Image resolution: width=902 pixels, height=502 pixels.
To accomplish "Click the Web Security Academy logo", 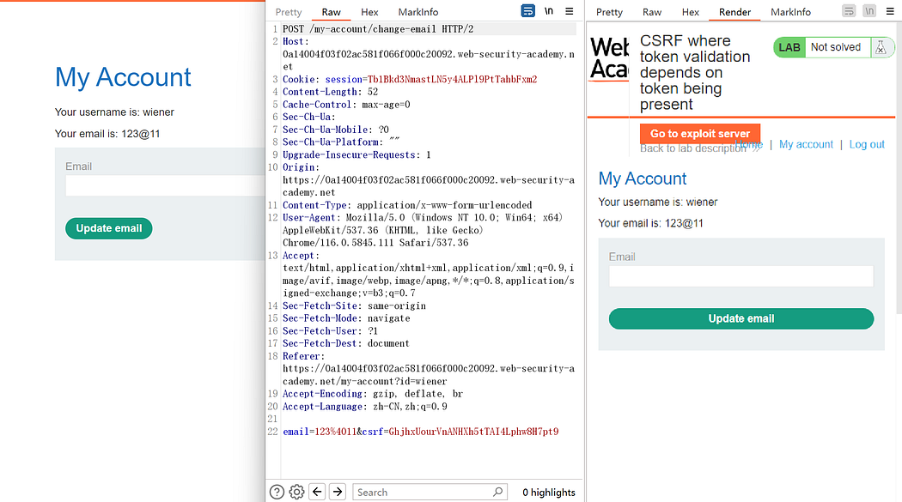I will click(x=609, y=58).
